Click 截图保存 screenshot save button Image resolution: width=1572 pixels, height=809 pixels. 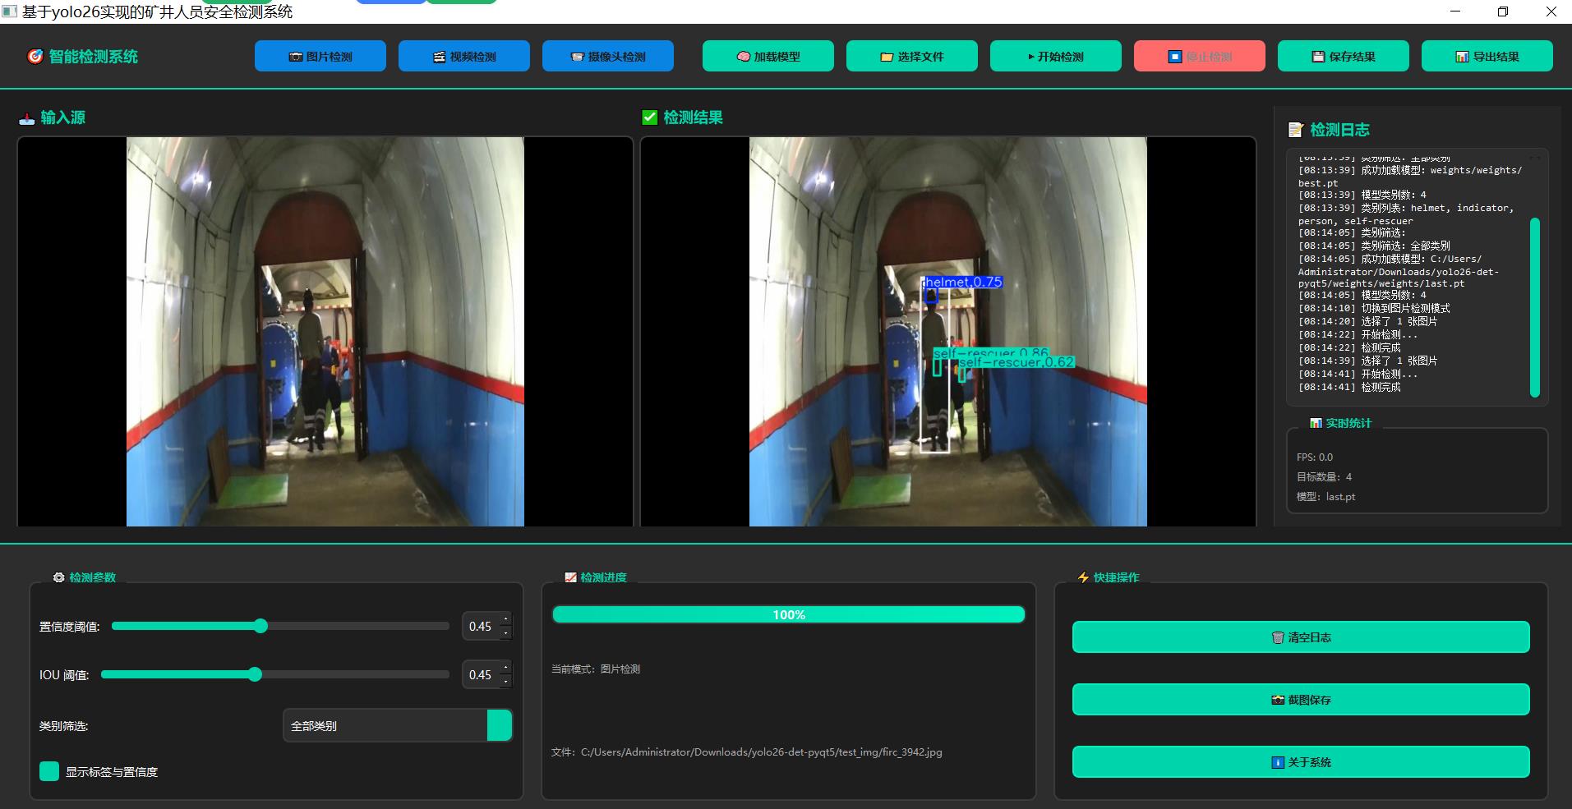(1300, 700)
